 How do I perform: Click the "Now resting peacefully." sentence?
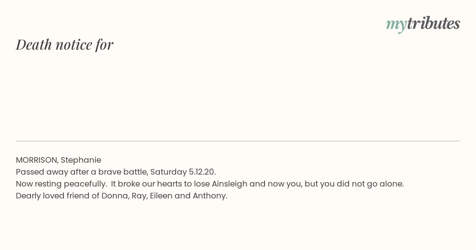pyautogui.click(x=61, y=184)
